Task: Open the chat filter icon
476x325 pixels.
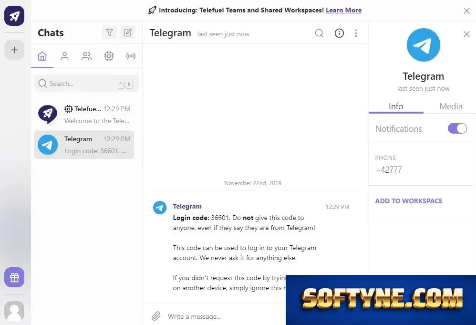Action: click(x=109, y=32)
